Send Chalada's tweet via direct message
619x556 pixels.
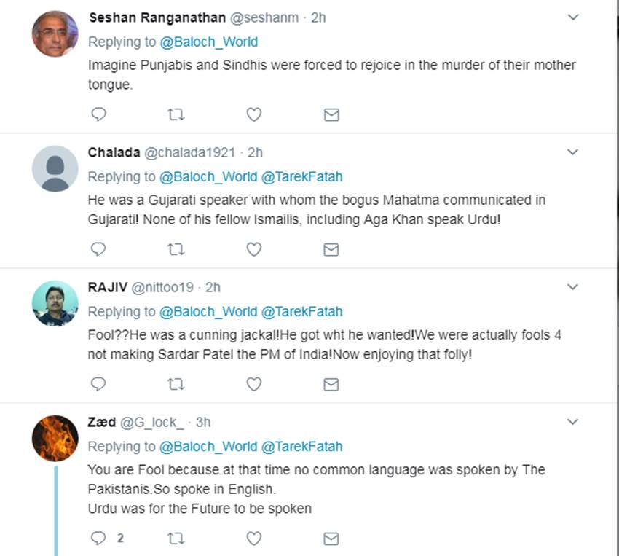click(x=331, y=249)
